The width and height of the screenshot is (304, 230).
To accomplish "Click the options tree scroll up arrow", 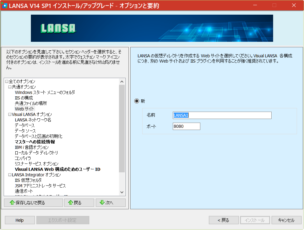I will pos(122,82).
